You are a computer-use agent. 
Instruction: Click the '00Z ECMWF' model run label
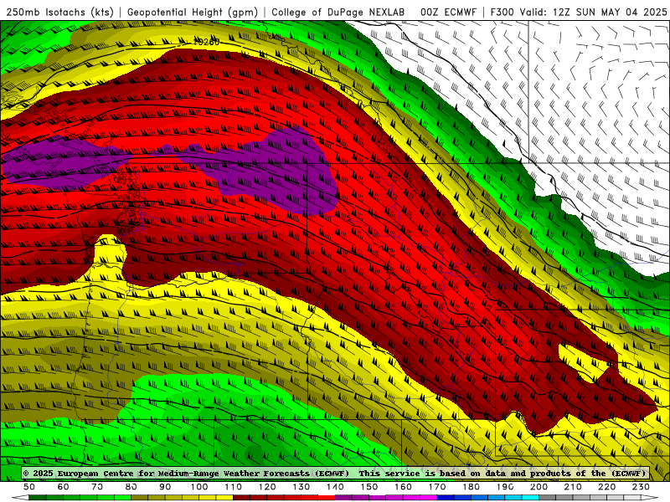tap(448, 12)
